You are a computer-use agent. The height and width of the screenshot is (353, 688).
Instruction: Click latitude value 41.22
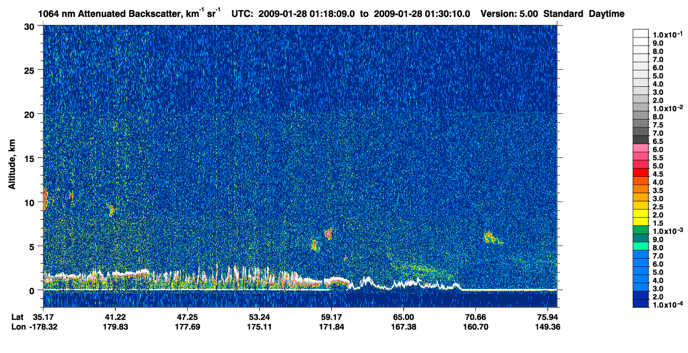[115, 318]
